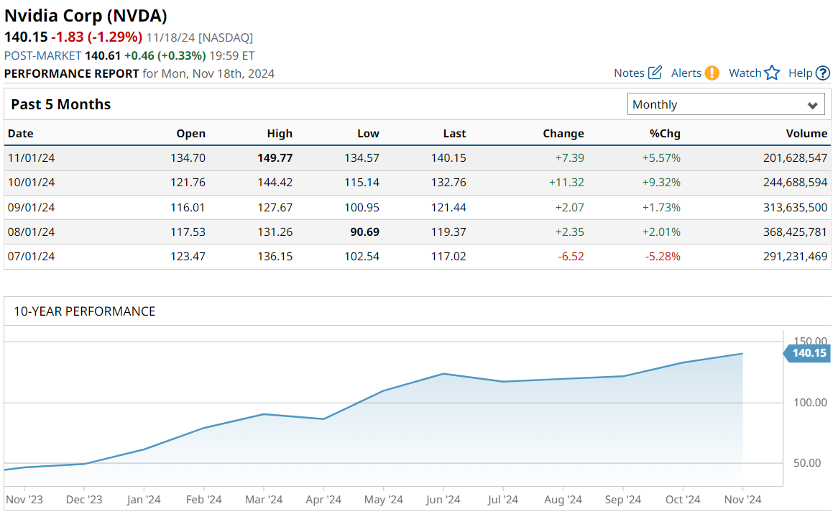Click the red -5.28% change value

[663, 257]
